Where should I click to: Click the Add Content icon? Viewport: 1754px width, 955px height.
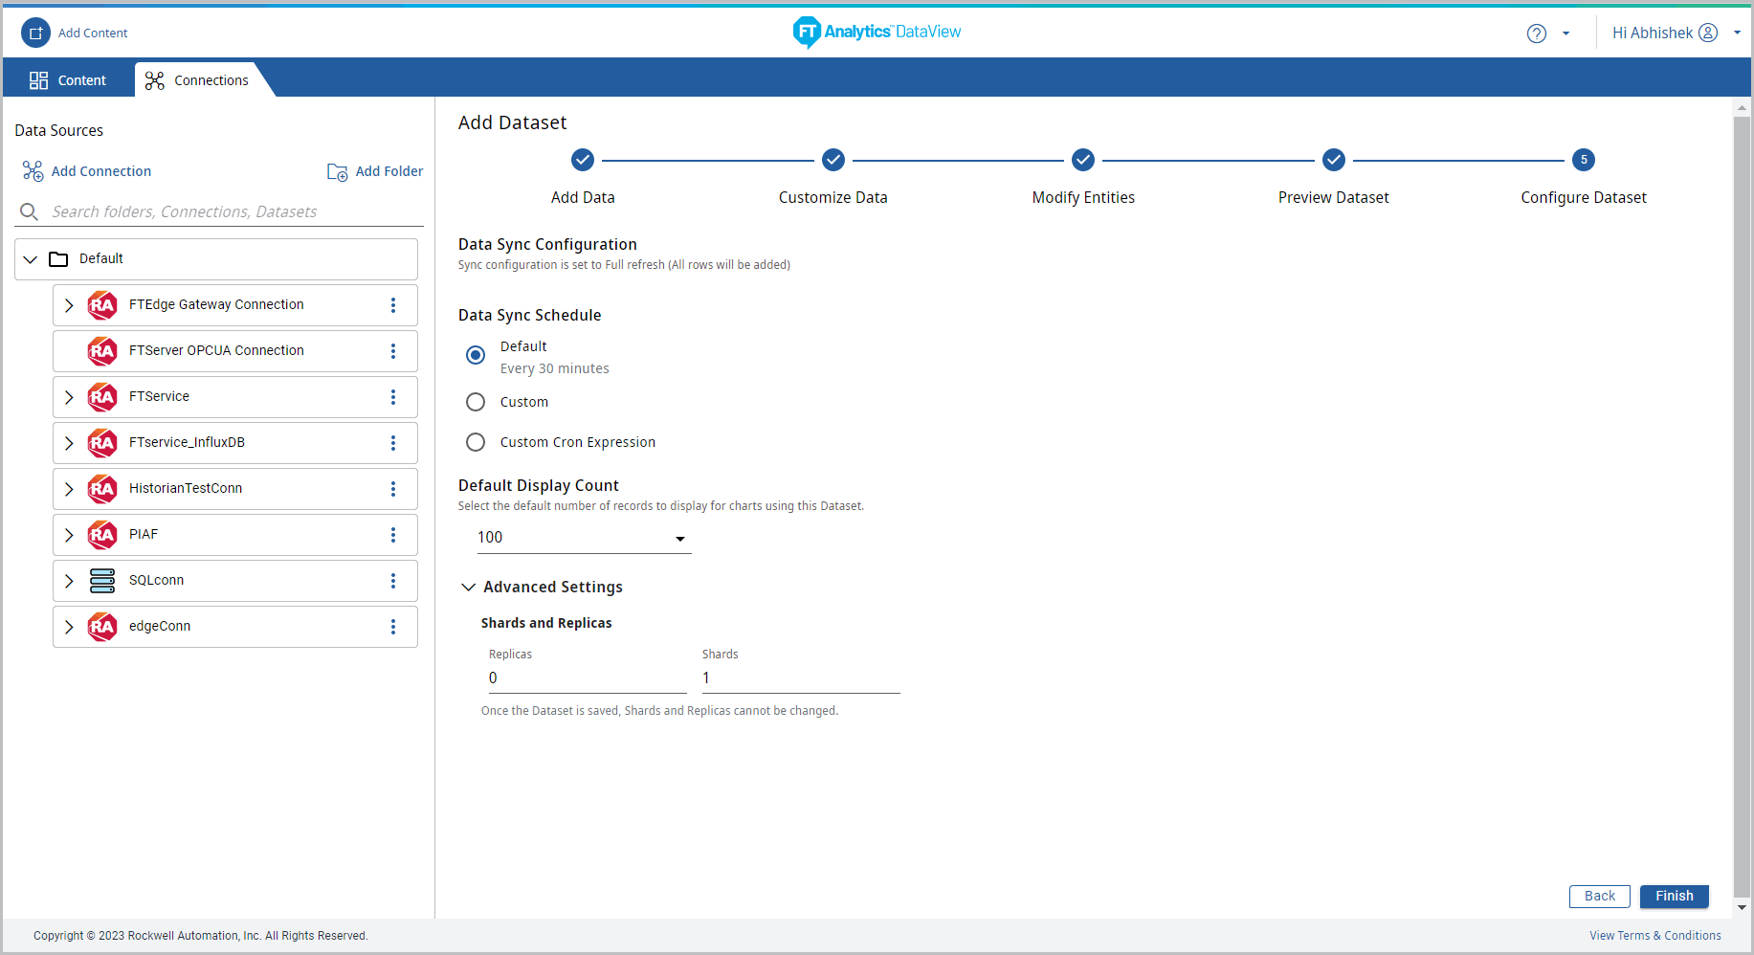click(35, 33)
